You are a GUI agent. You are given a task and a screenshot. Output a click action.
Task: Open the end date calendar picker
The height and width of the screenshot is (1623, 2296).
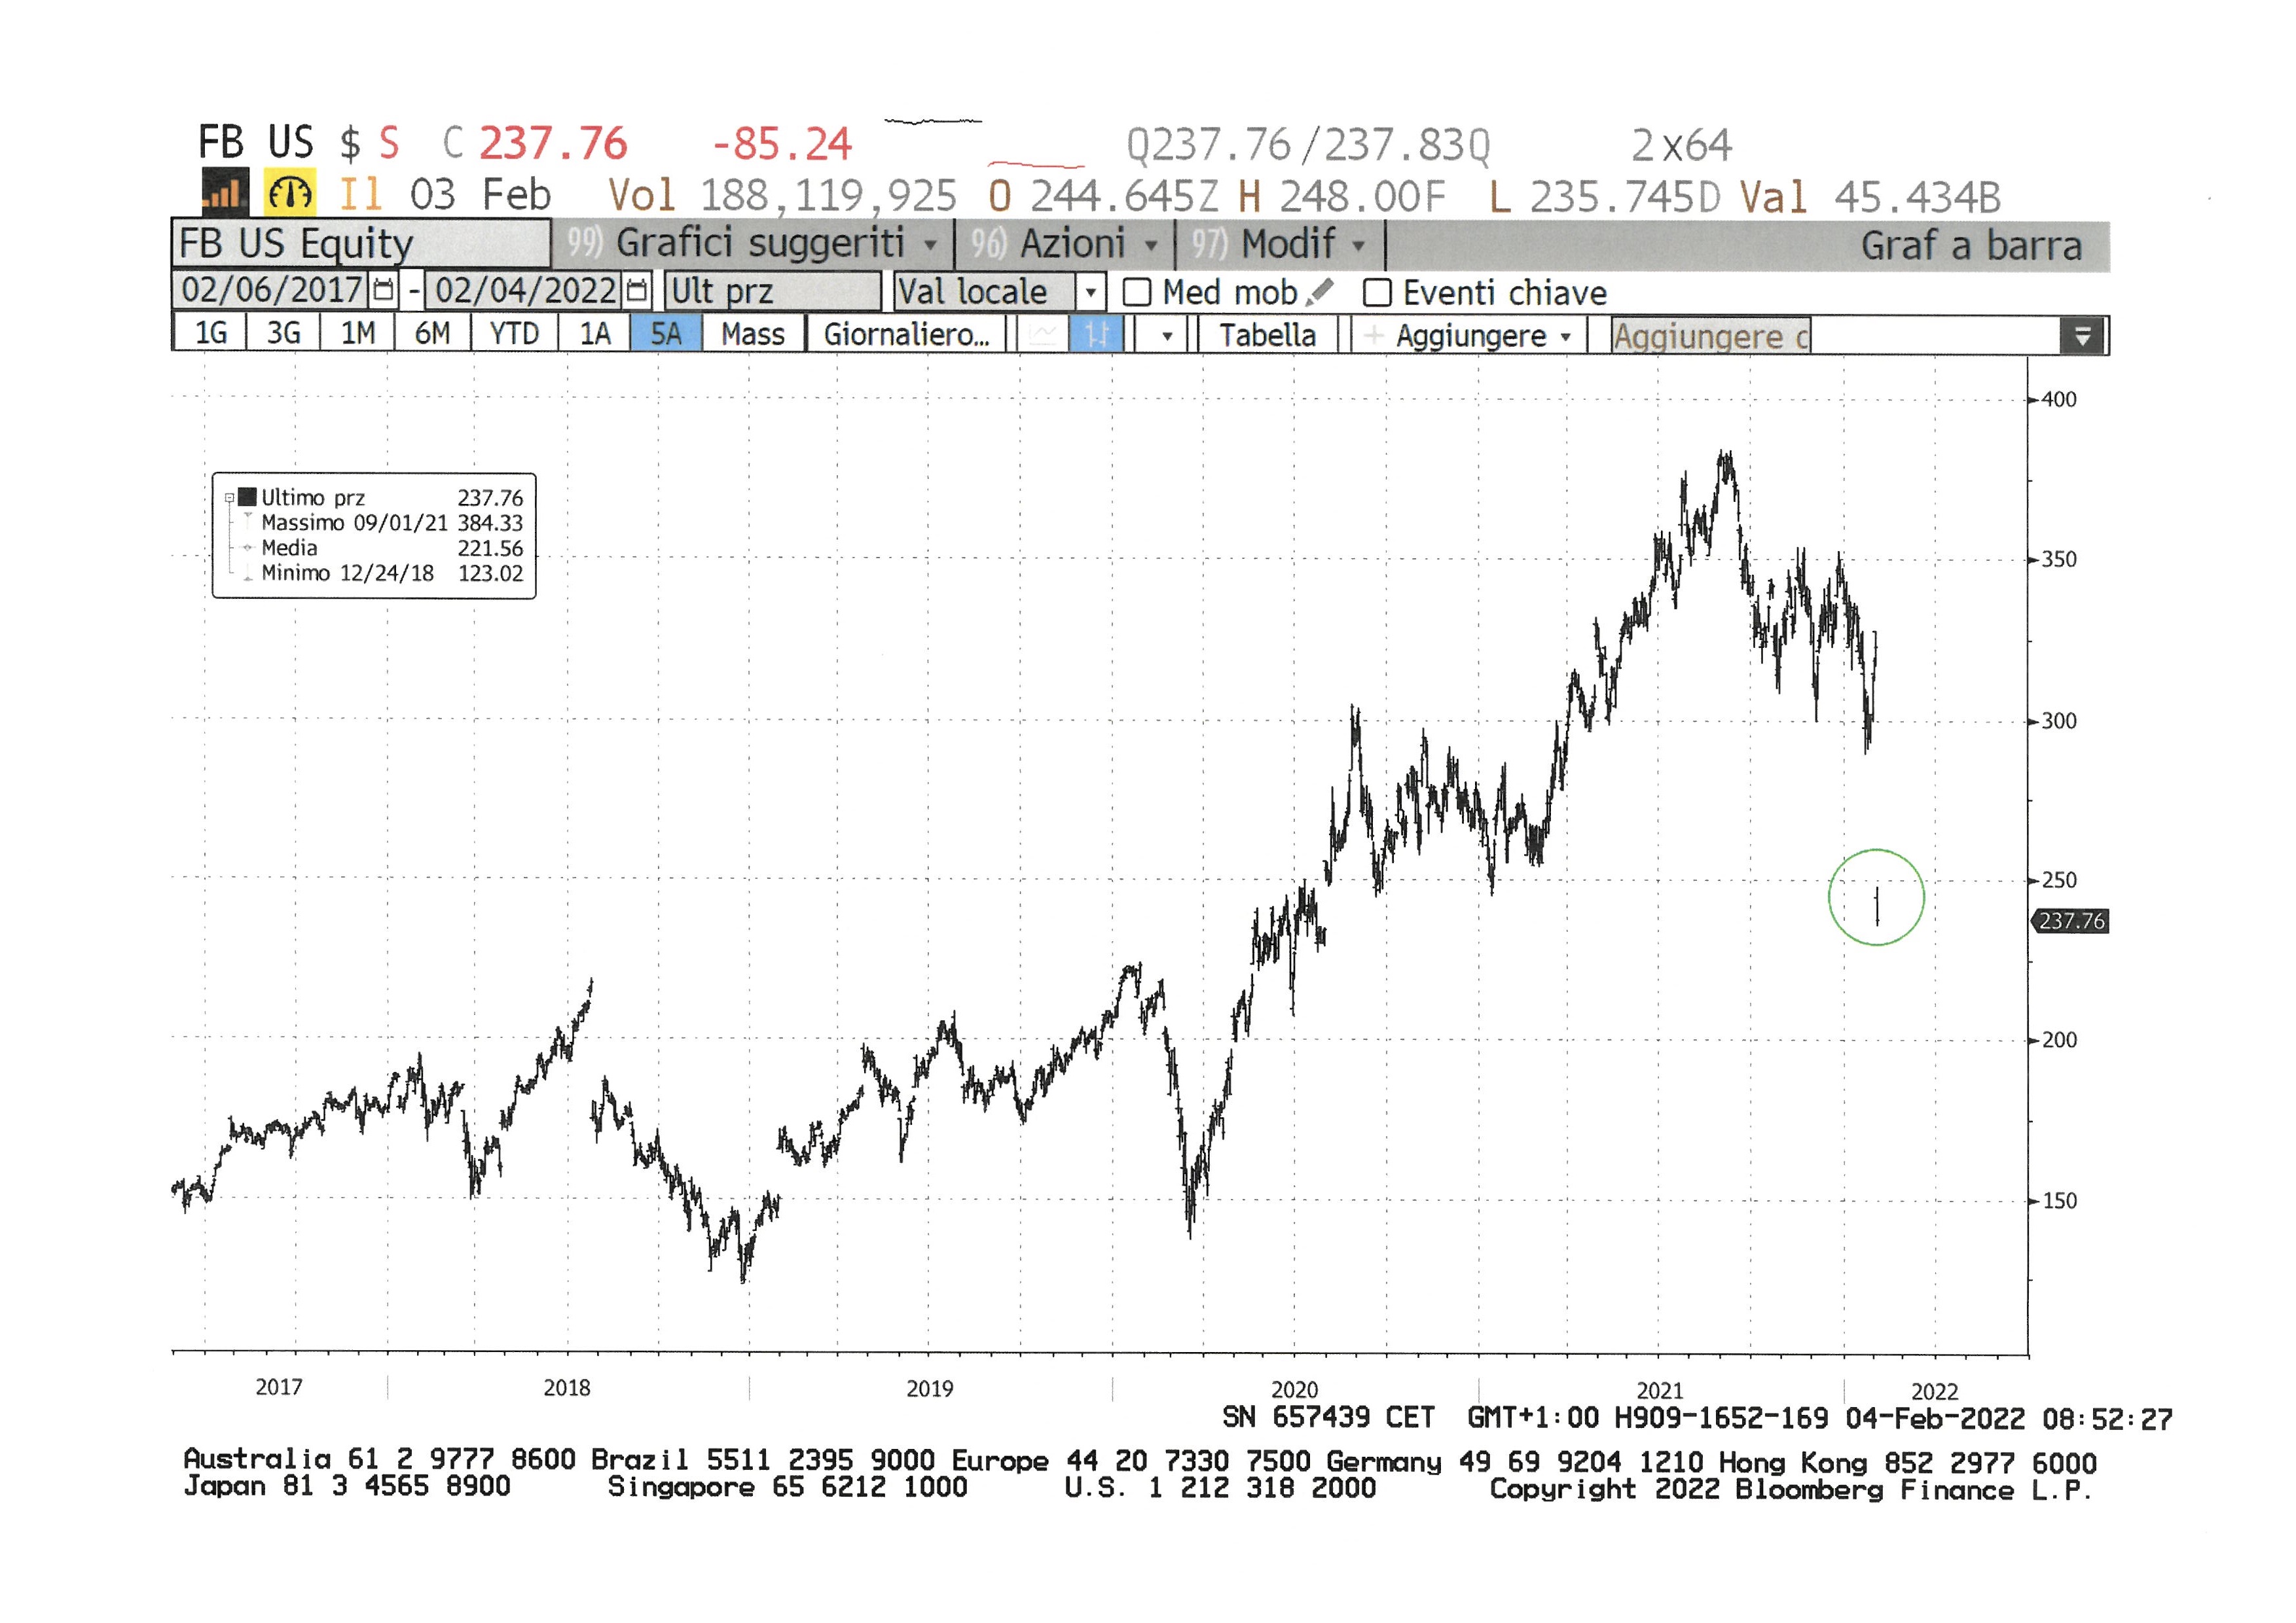(637, 291)
